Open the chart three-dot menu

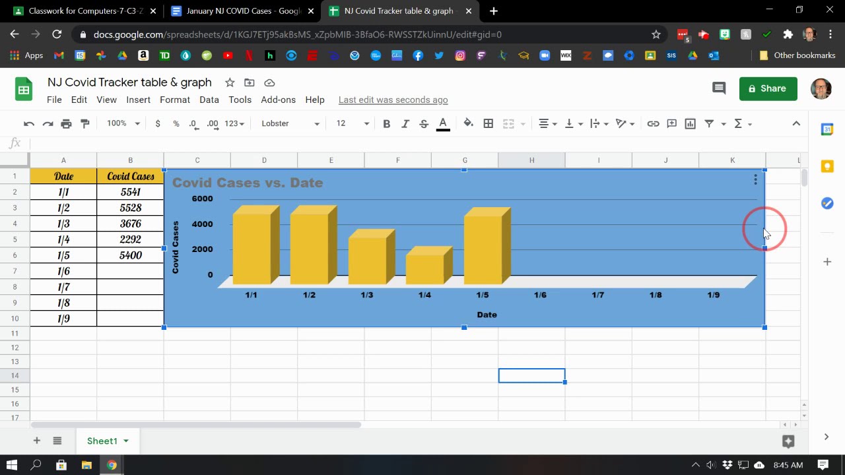coord(756,179)
